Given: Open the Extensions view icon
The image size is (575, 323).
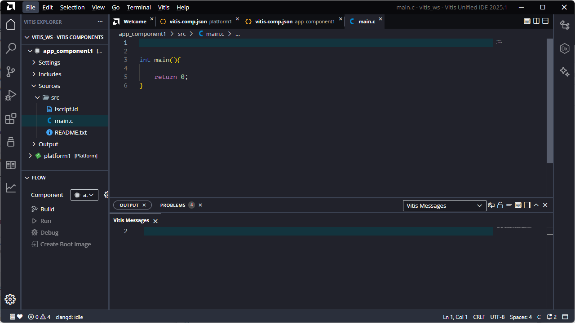Looking at the screenshot, I should [x=11, y=119].
